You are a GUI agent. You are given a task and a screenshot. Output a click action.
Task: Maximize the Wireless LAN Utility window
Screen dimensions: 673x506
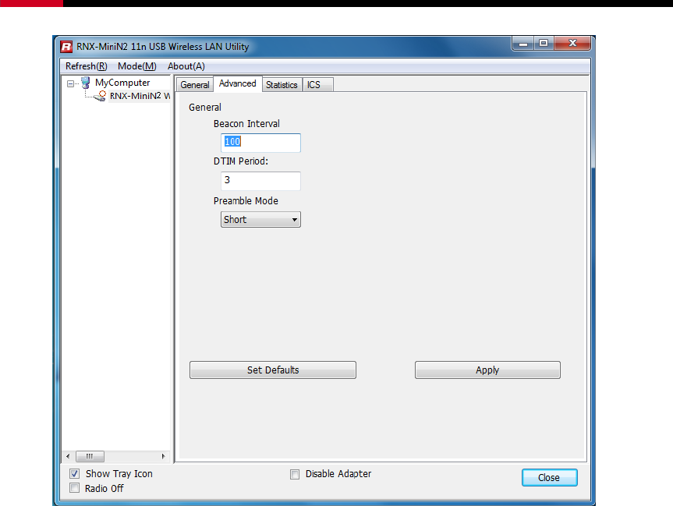[x=544, y=44]
